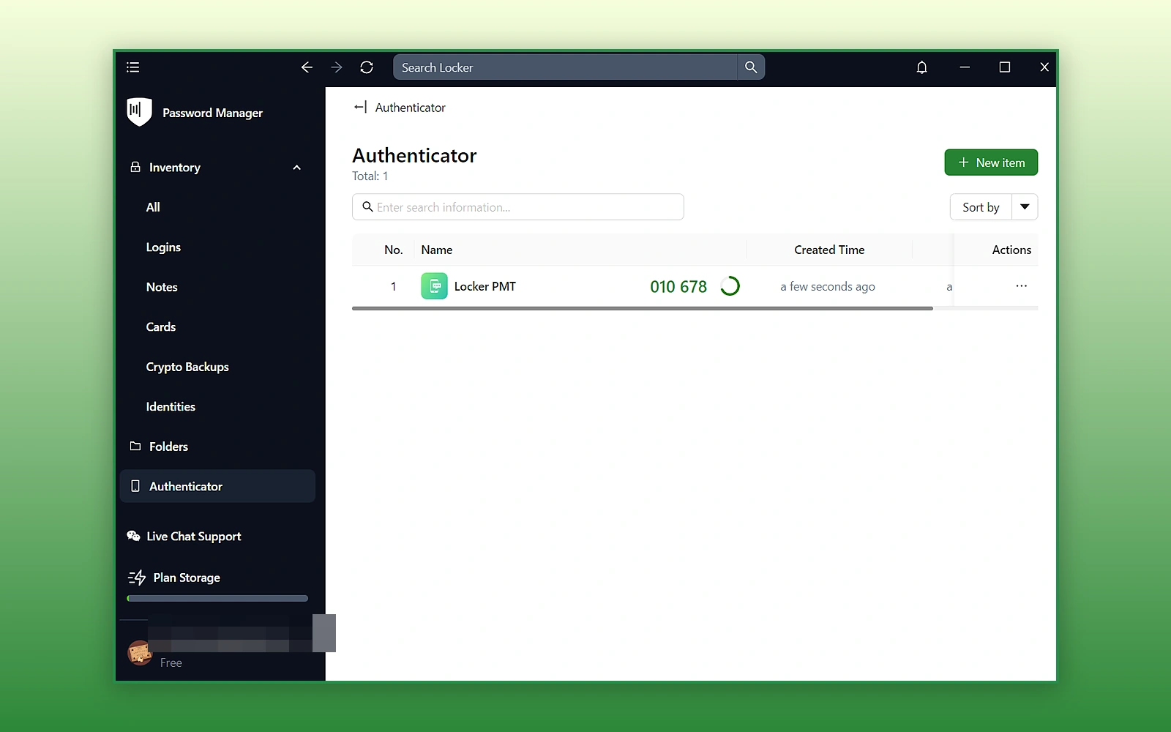
Task: Click the magnifier search button
Action: tap(751, 67)
